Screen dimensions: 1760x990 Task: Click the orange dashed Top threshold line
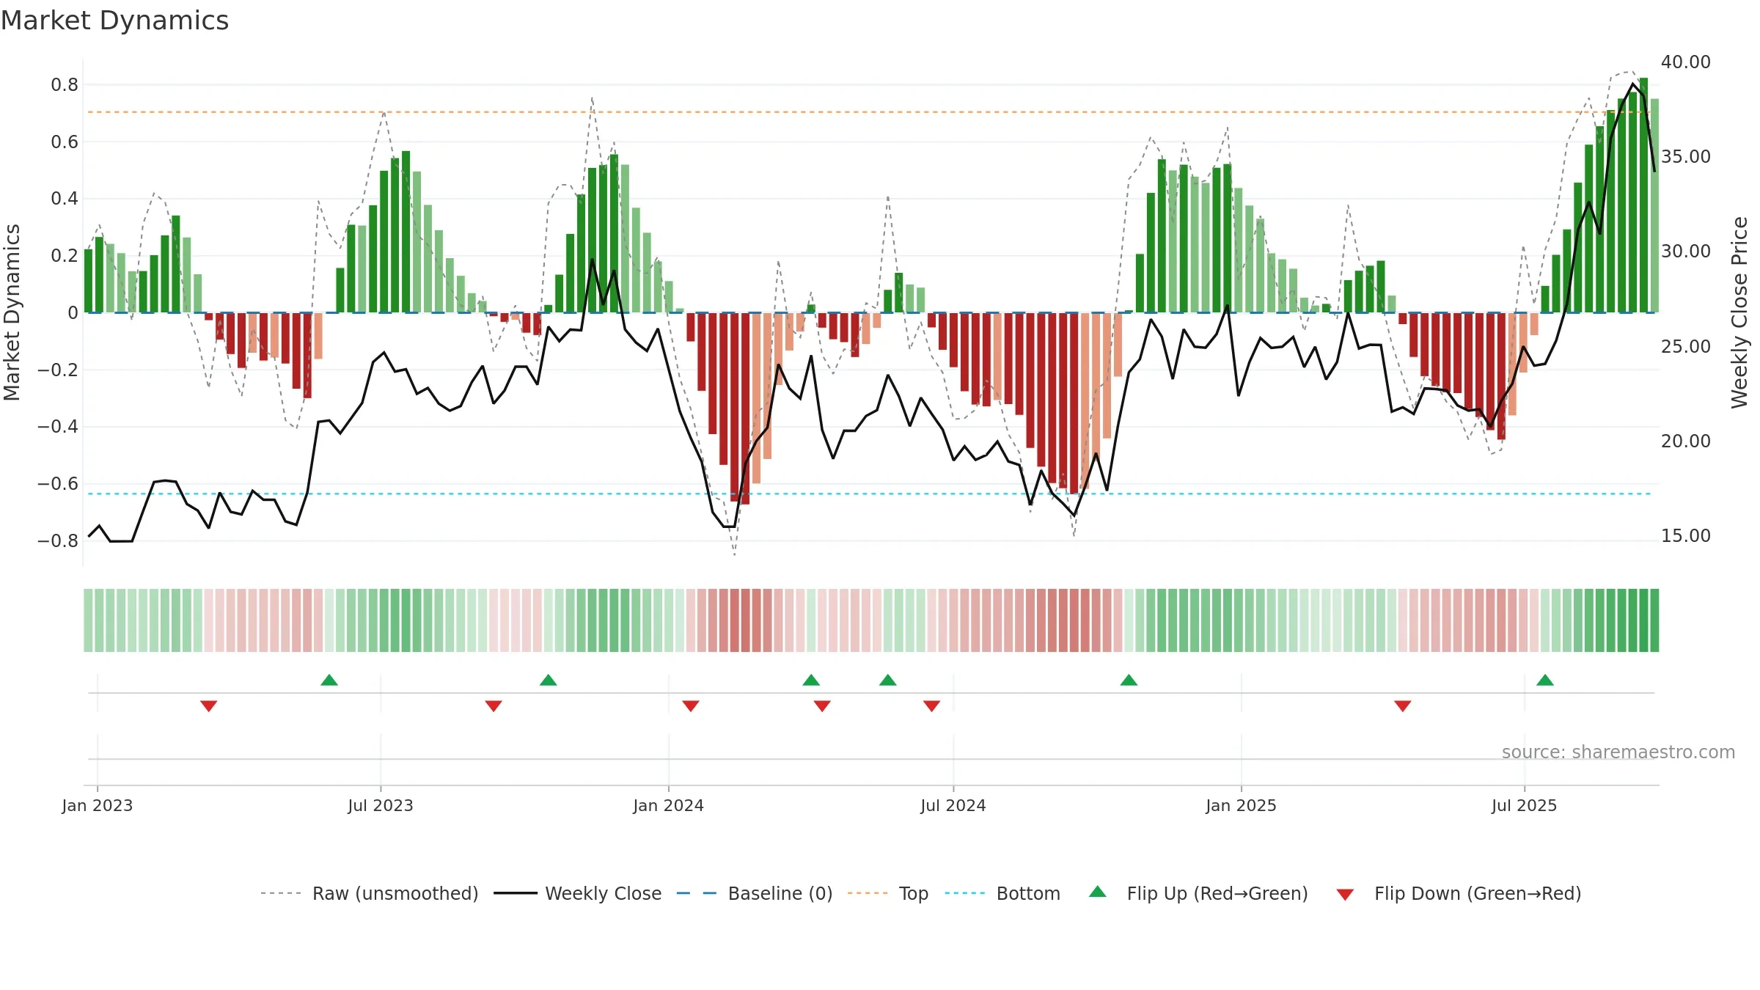coord(869,112)
